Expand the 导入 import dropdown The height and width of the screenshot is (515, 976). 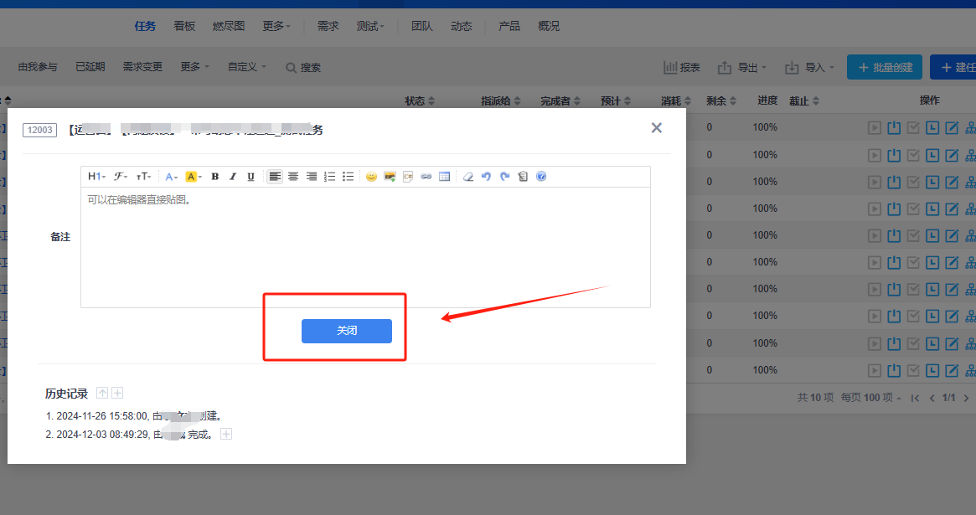tap(809, 67)
